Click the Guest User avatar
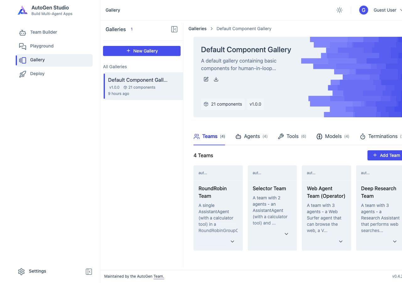 (x=364, y=10)
